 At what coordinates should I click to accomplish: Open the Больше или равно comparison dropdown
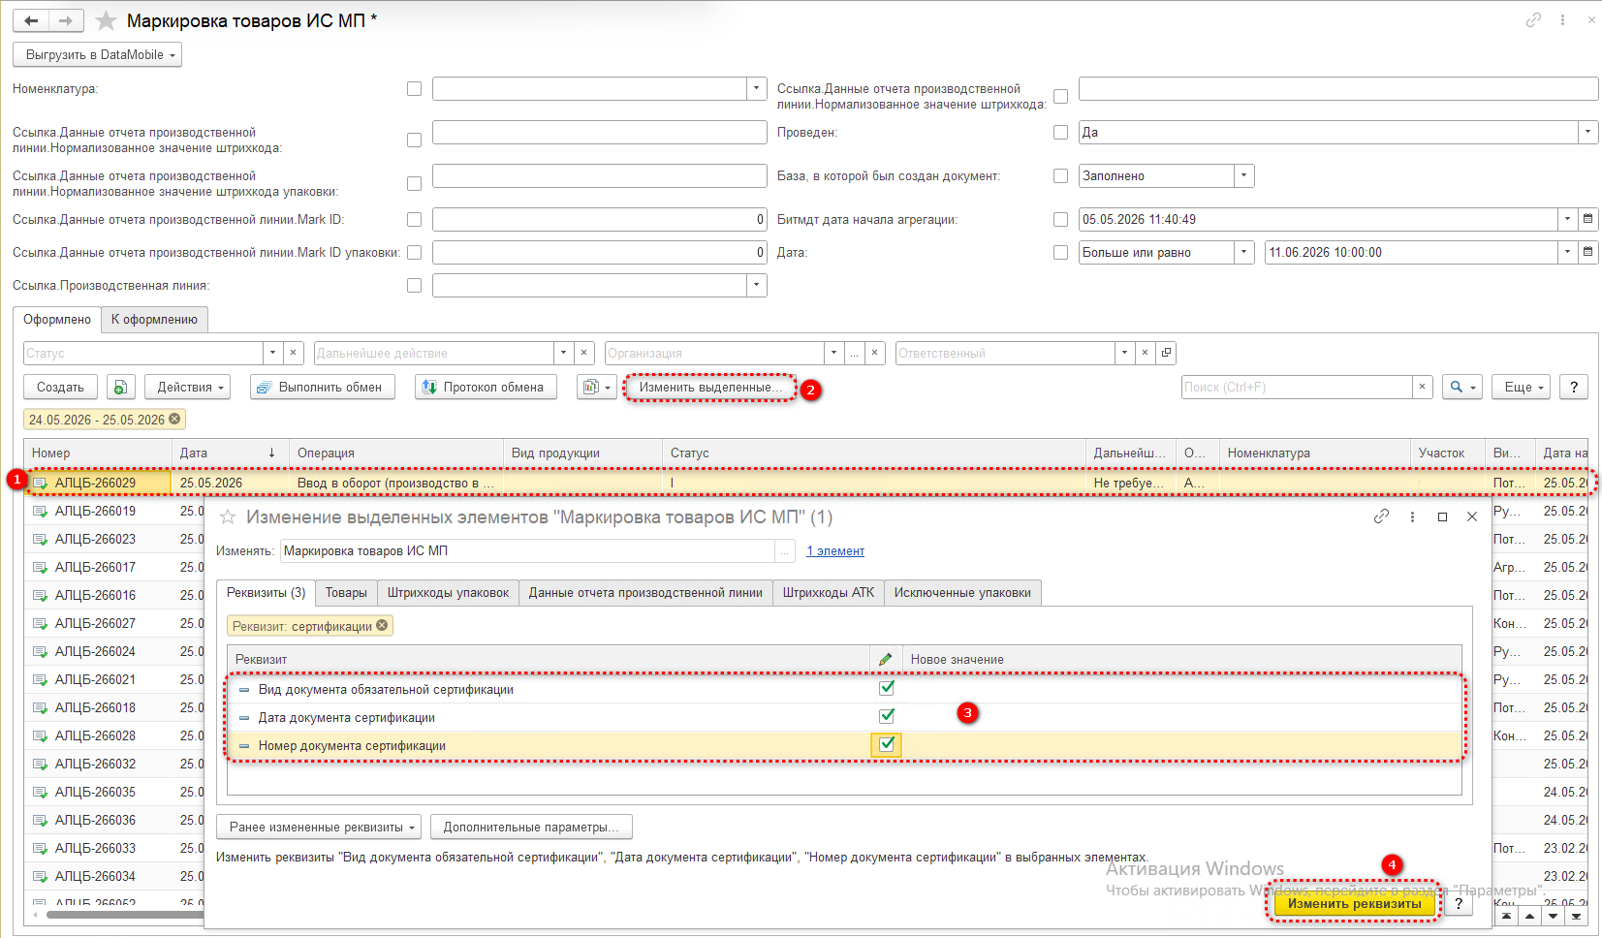(1244, 252)
